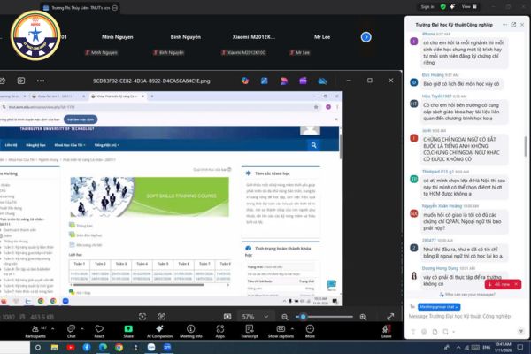Show next participants with the right arrow

(366, 37)
